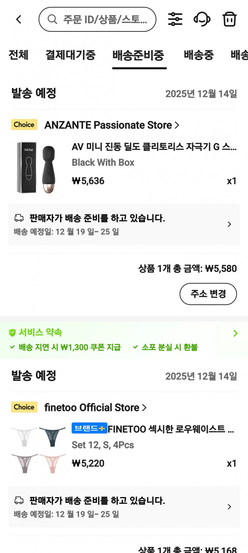Open customer service headset icon
Viewport: 248px width, 553px height.
(202, 19)
